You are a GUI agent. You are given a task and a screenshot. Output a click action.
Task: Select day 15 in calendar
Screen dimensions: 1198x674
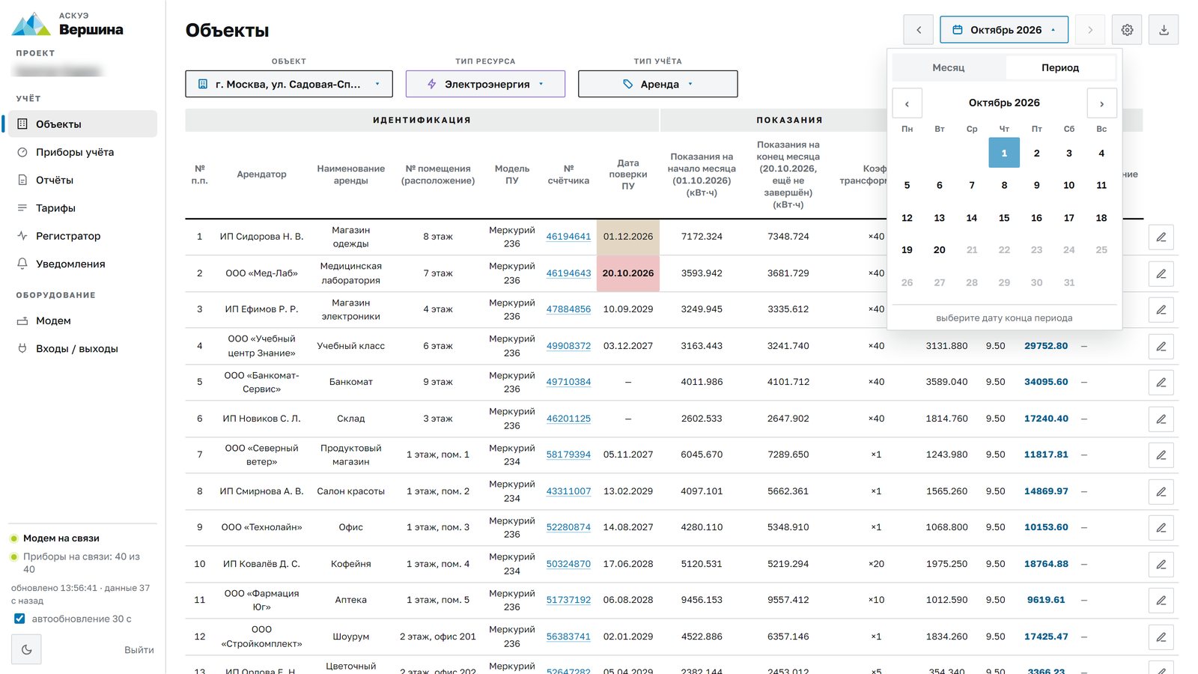tap(1004, 218)
